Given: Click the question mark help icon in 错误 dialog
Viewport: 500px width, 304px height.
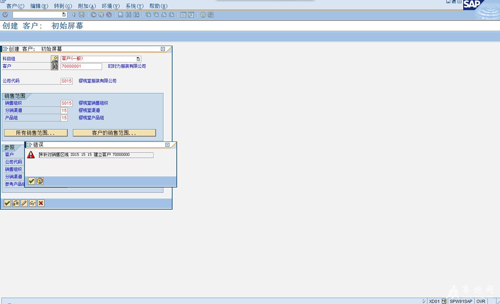Looking at the screenshot, I should pos(40,181).
